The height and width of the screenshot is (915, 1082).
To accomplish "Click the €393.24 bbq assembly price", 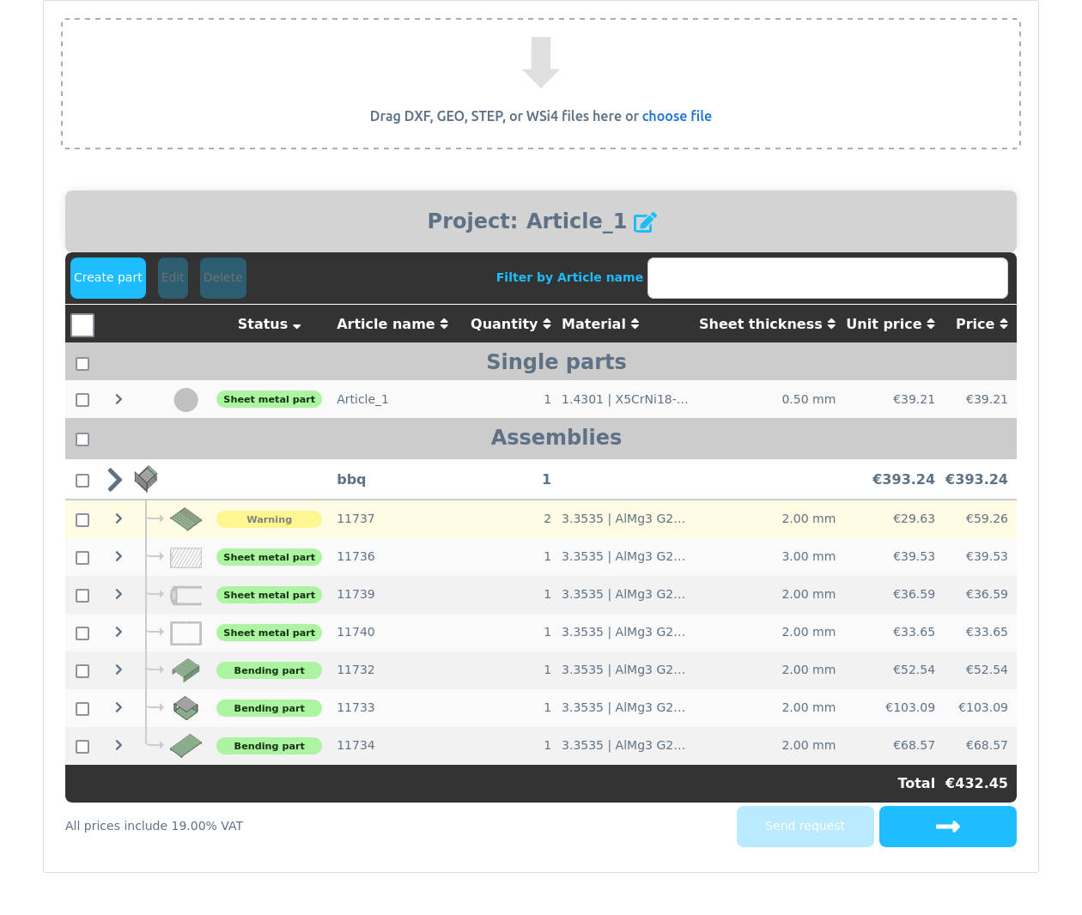I will click(x=976, y=480).
